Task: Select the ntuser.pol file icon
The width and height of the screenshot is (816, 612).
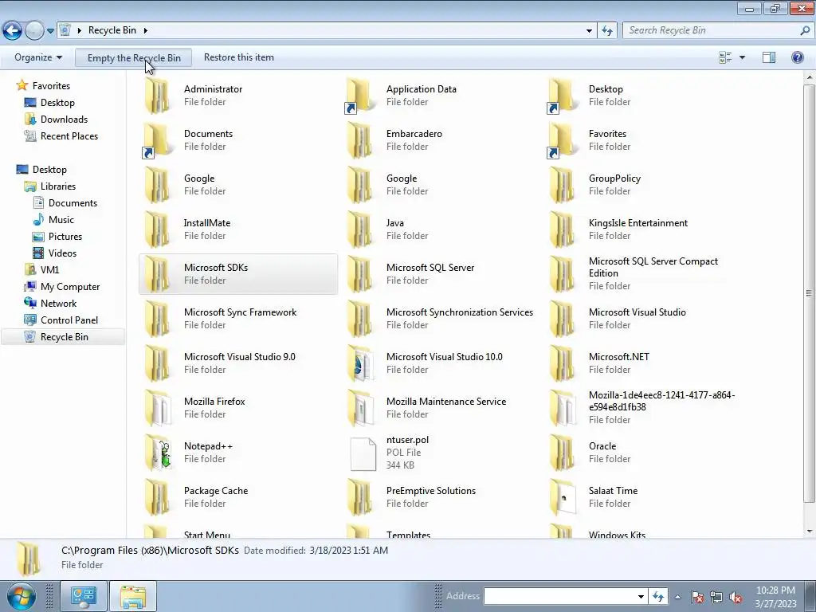Action: tap(363, 453)
